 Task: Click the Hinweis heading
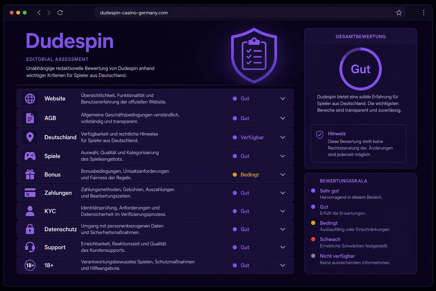pyautogui.click(x=337, y=134)
